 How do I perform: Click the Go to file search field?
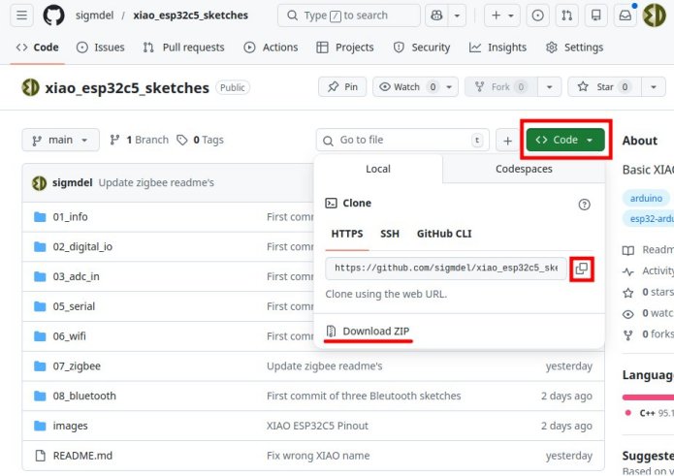point(402,140)
